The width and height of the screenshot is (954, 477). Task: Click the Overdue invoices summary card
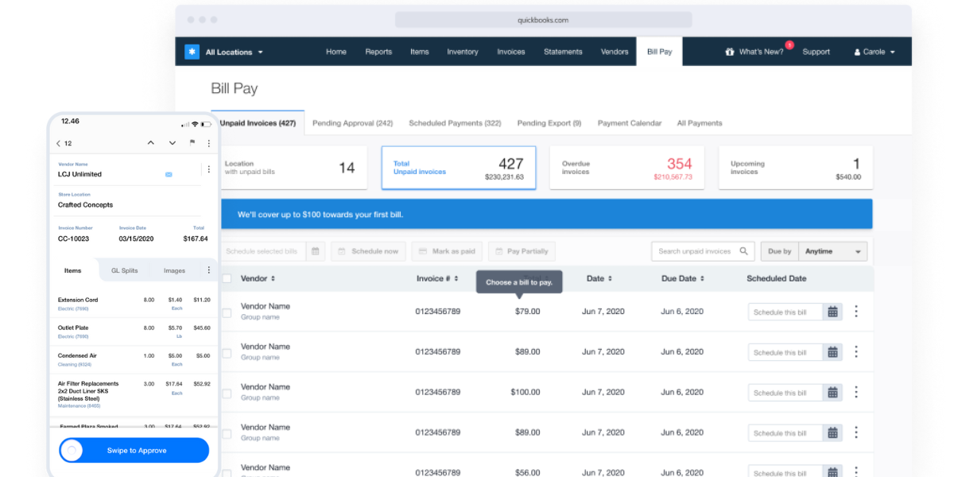coord(627,168)
